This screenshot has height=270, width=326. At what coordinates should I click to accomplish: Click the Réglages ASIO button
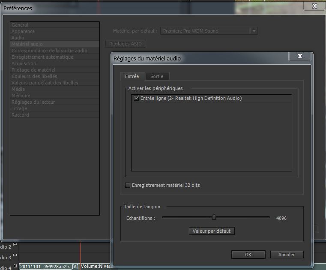(126, 44)
